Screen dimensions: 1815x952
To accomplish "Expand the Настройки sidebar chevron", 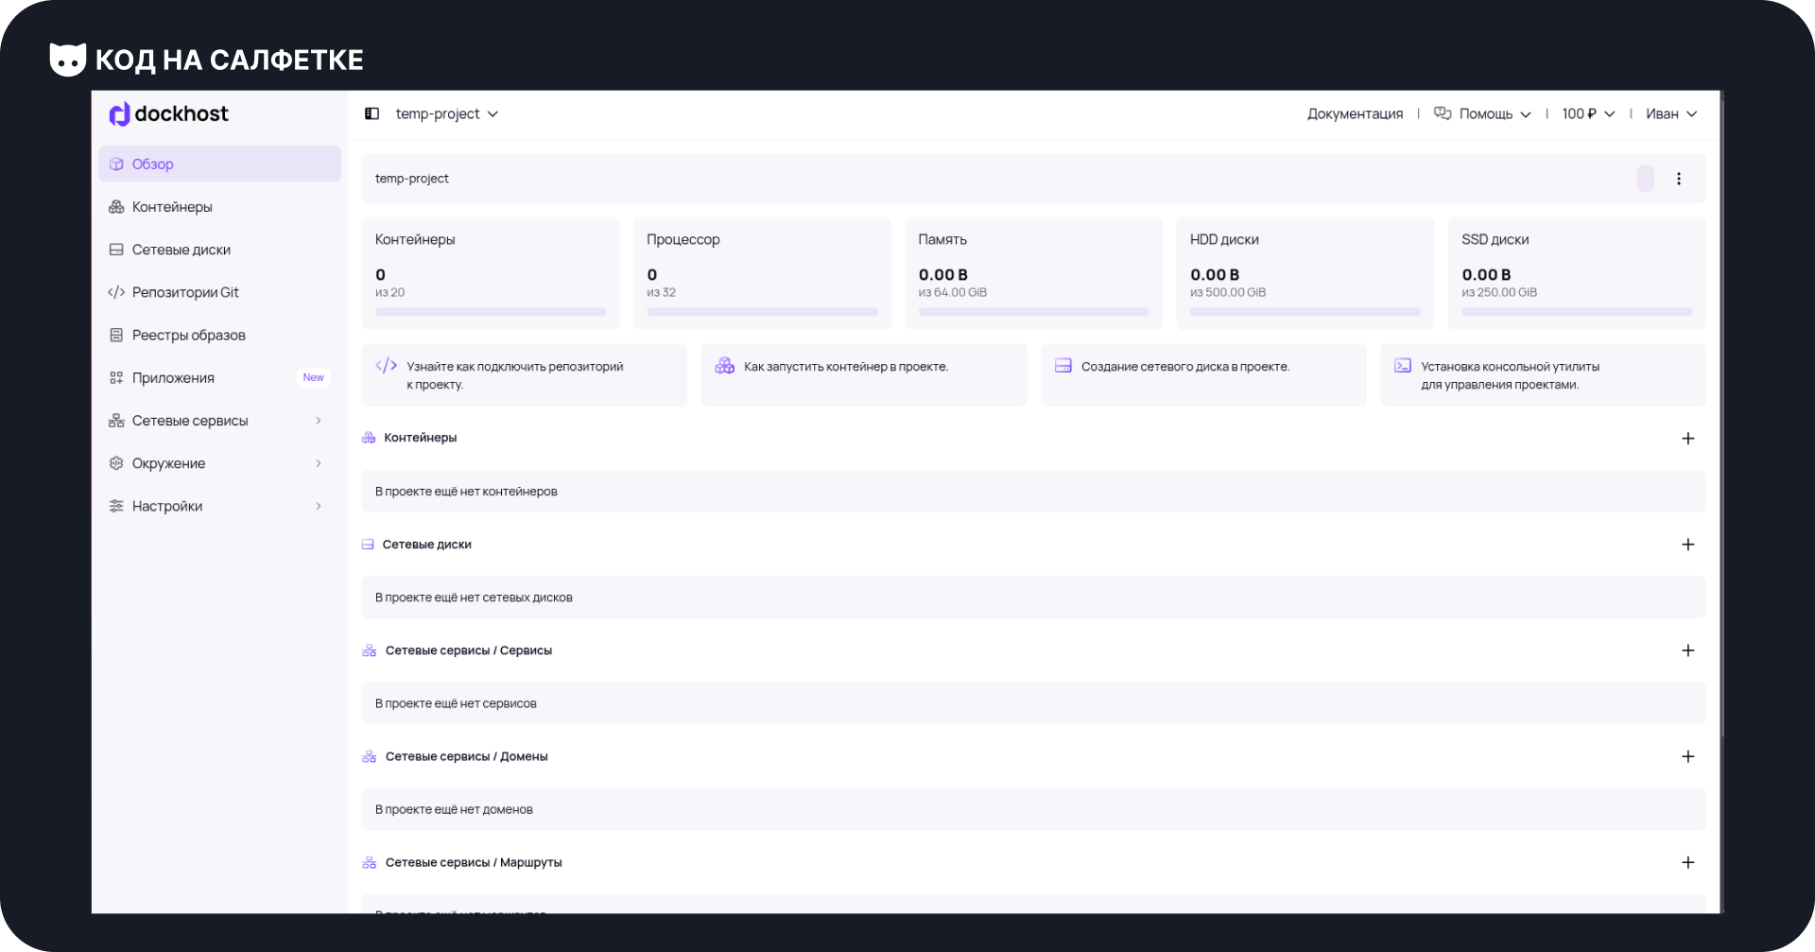I will (x=319, y=506).
